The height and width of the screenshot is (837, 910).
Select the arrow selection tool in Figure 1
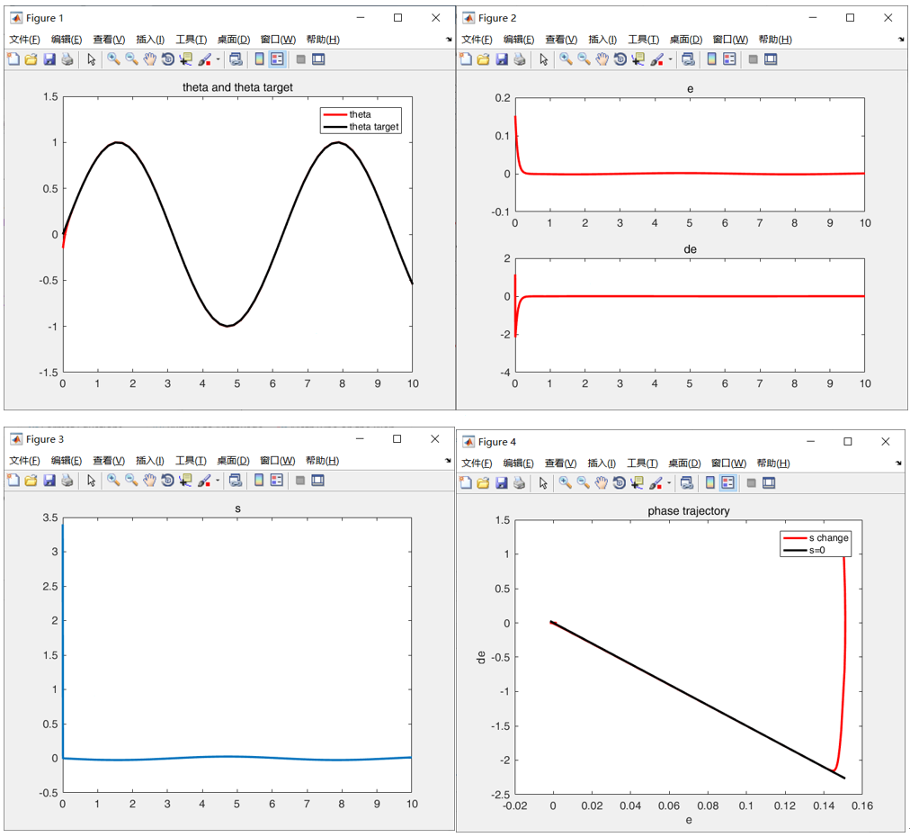pyautogui.click(x=91, y=59)
